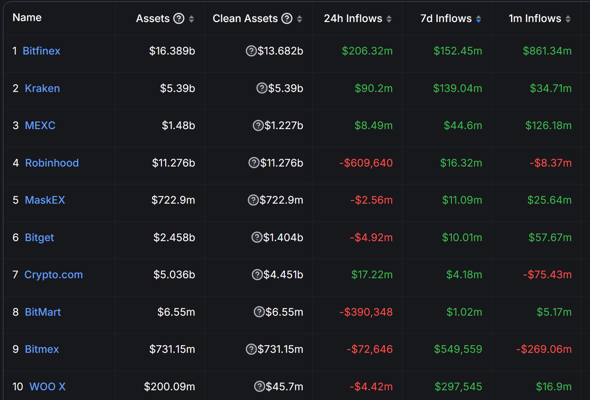Screen dimensions: 590x400
Task: Click help icon next to Clean Assets header
Action: click(287, 19)
